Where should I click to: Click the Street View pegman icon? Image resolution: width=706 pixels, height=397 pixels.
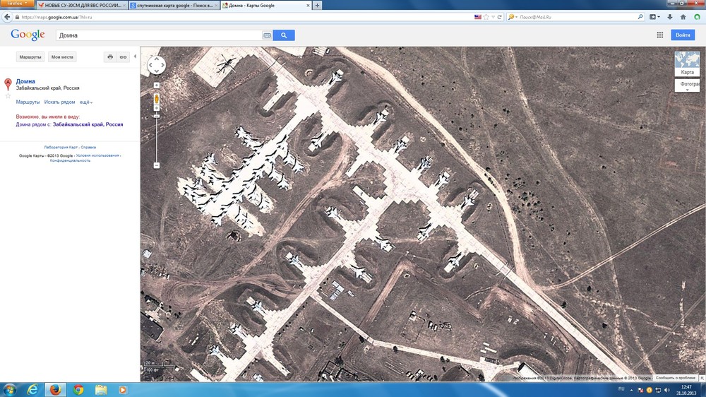point(156,99)
